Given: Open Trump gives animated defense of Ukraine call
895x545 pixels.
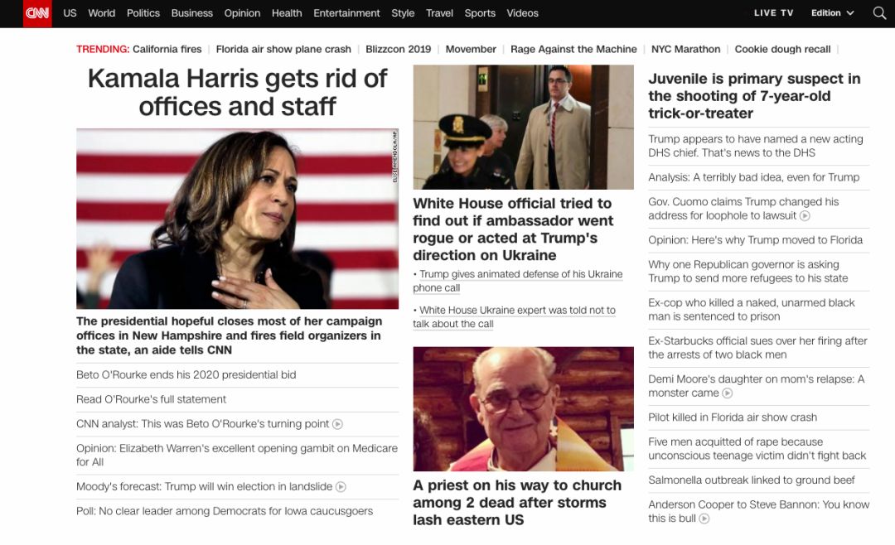Looking at the screenshot, I should (518, 281).
